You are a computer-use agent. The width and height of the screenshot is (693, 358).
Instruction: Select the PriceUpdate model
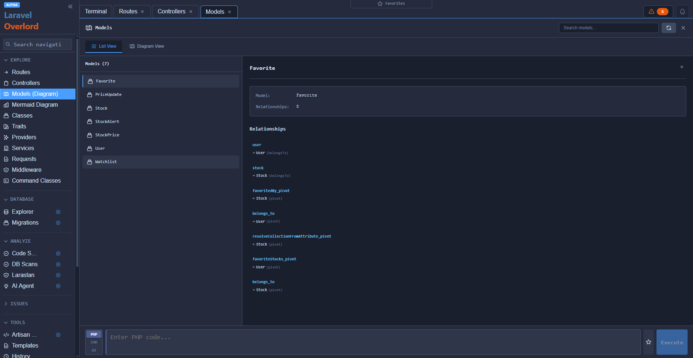[x=161, y=94]
